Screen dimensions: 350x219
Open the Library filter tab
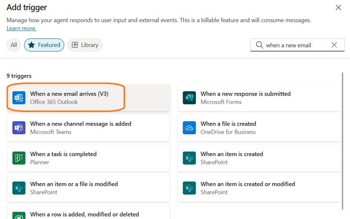[85, 45]
